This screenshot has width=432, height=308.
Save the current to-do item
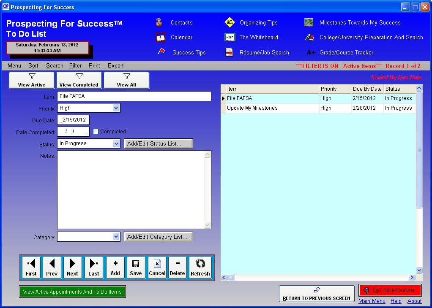pyautogui.click(x=136, y=267)
